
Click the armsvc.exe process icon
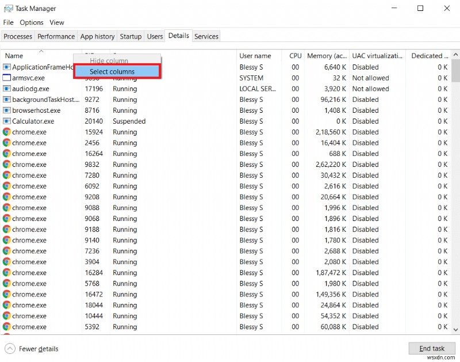point(7,78)
